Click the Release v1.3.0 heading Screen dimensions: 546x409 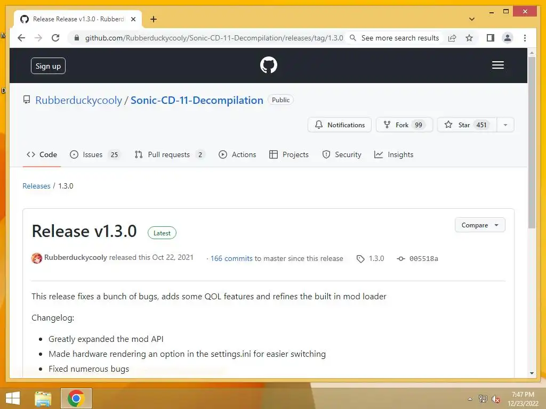[84, 231]
